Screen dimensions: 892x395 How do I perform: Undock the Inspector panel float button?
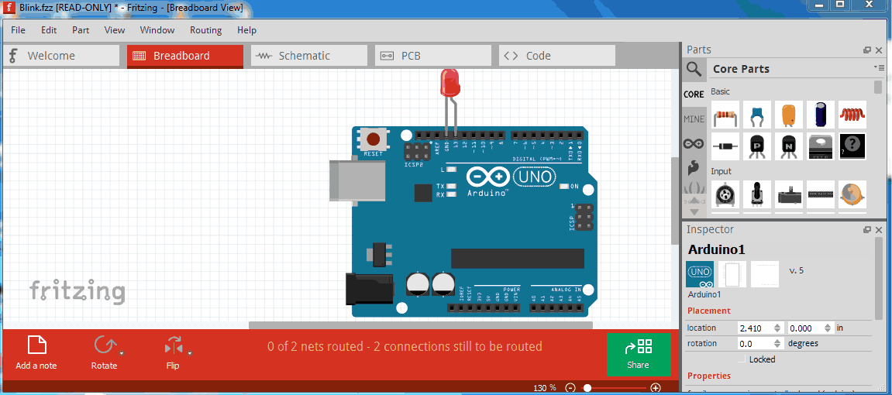coord(867,229)
